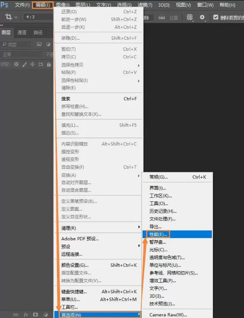244x318 pixels.
Task: Open the 视图(V) menu
Action: point(183,5)
